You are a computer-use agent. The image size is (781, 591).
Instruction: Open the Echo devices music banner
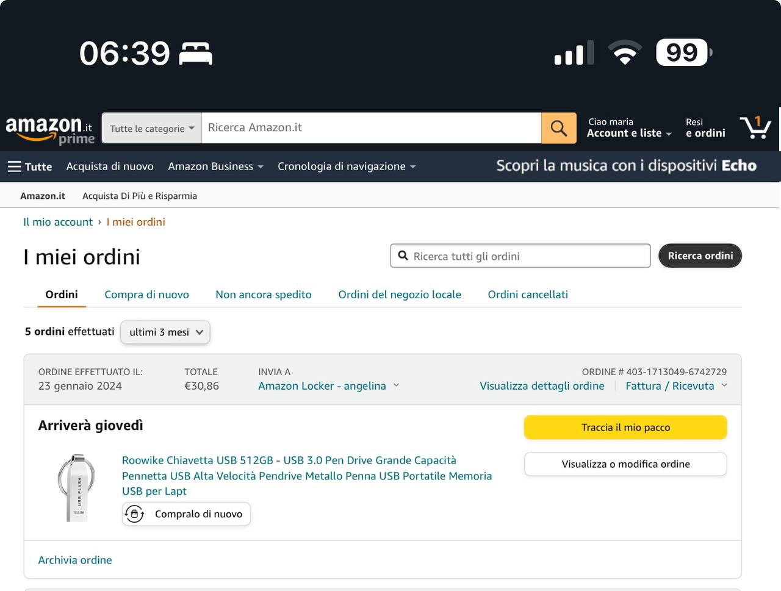[626, 166]
